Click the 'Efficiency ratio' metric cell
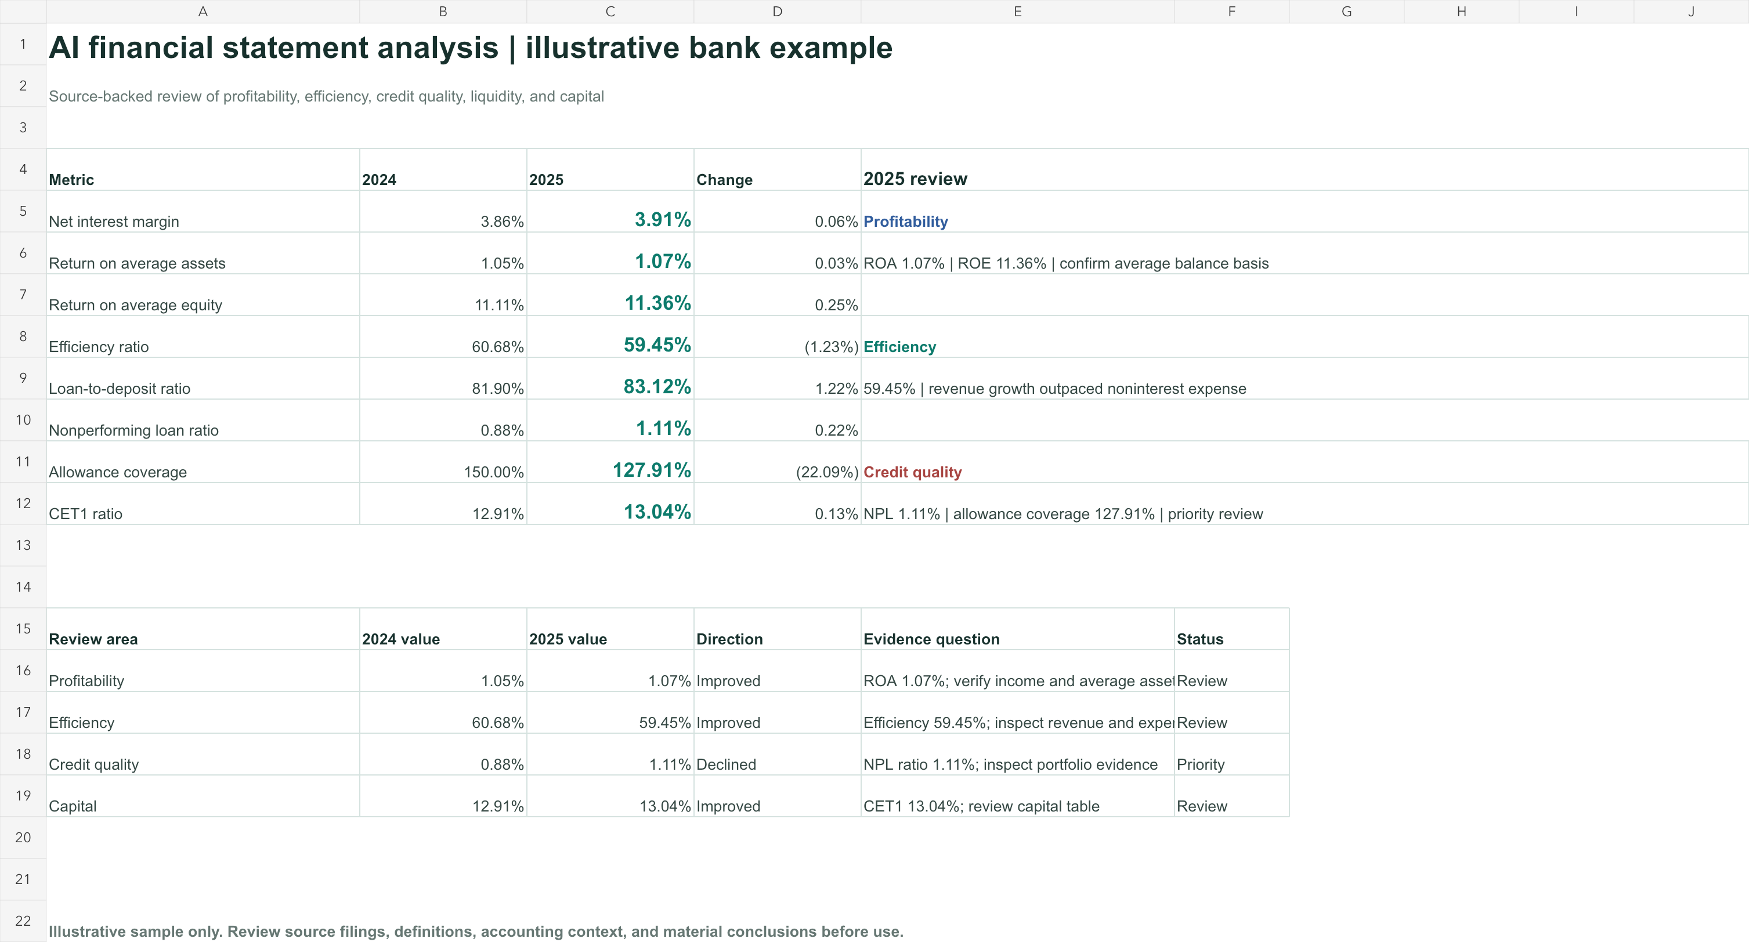The height and width of the screenshot is (942, 1749). tap(203, 336)
